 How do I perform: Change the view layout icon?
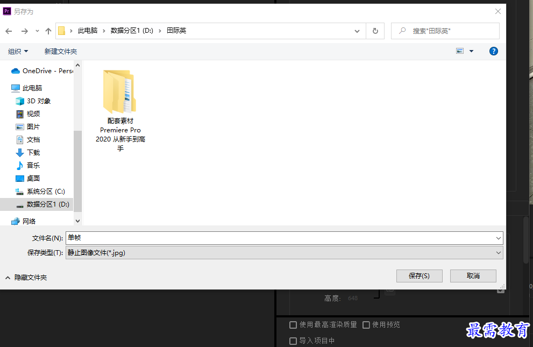tap(460, 51)
